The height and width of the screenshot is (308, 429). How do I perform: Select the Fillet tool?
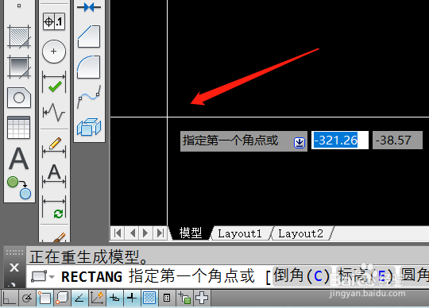[x=89, y=67]
